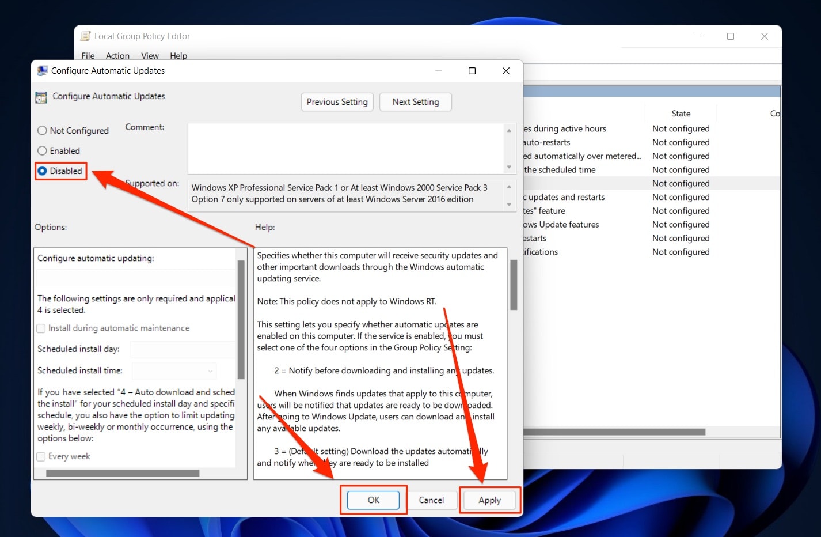The height and width of the screenshot is (537, 821).
Task: Select the Not Configured radio button
Action: point(41,130)
